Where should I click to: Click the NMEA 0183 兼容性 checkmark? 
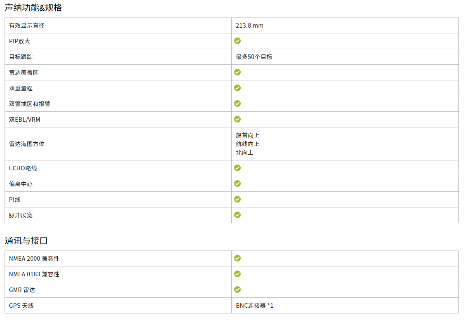(237, 274)
